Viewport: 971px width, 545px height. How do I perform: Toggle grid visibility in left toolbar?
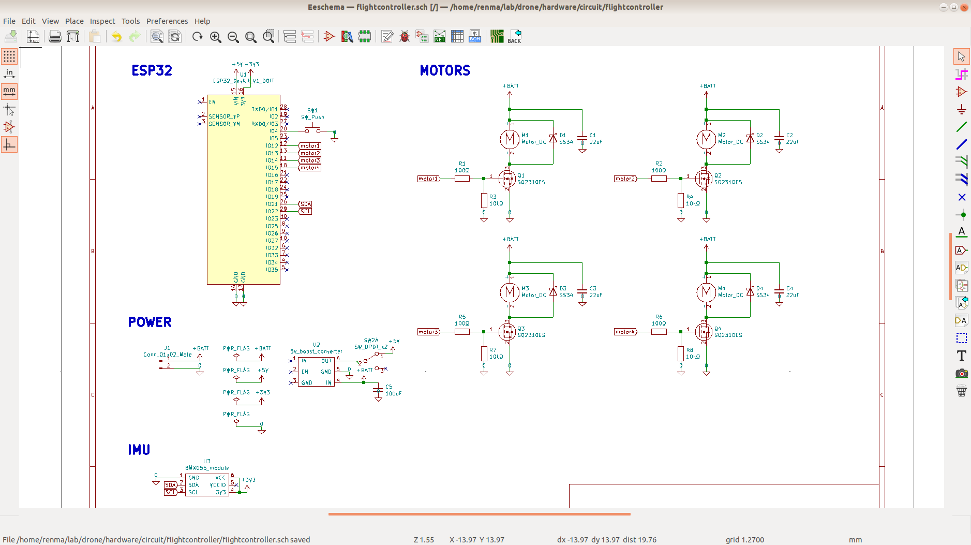(9, 56)
